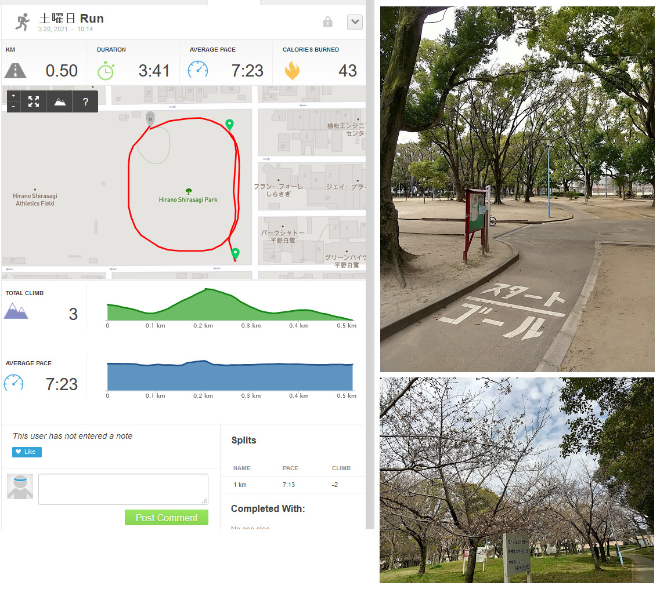This screenshot has width=660, height=589.
Task: Click the gray pause marker on route
Action: click(x=150, y=118)
